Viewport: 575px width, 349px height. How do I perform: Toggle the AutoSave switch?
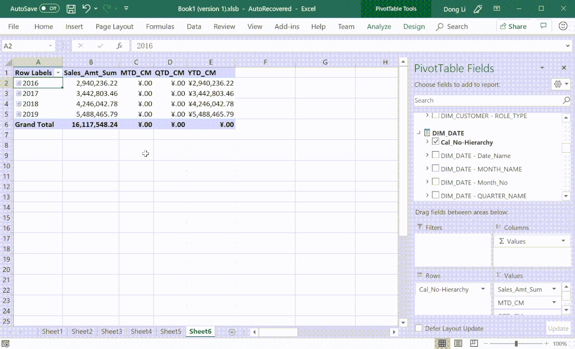click(x=50, y=9)
